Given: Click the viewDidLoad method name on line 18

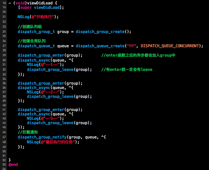Looking at the screenshot, I should [x=40, y=3].
